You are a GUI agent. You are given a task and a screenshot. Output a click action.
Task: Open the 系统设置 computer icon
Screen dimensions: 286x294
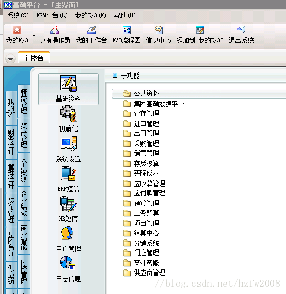pyautogui.click(x=69, y=144)
